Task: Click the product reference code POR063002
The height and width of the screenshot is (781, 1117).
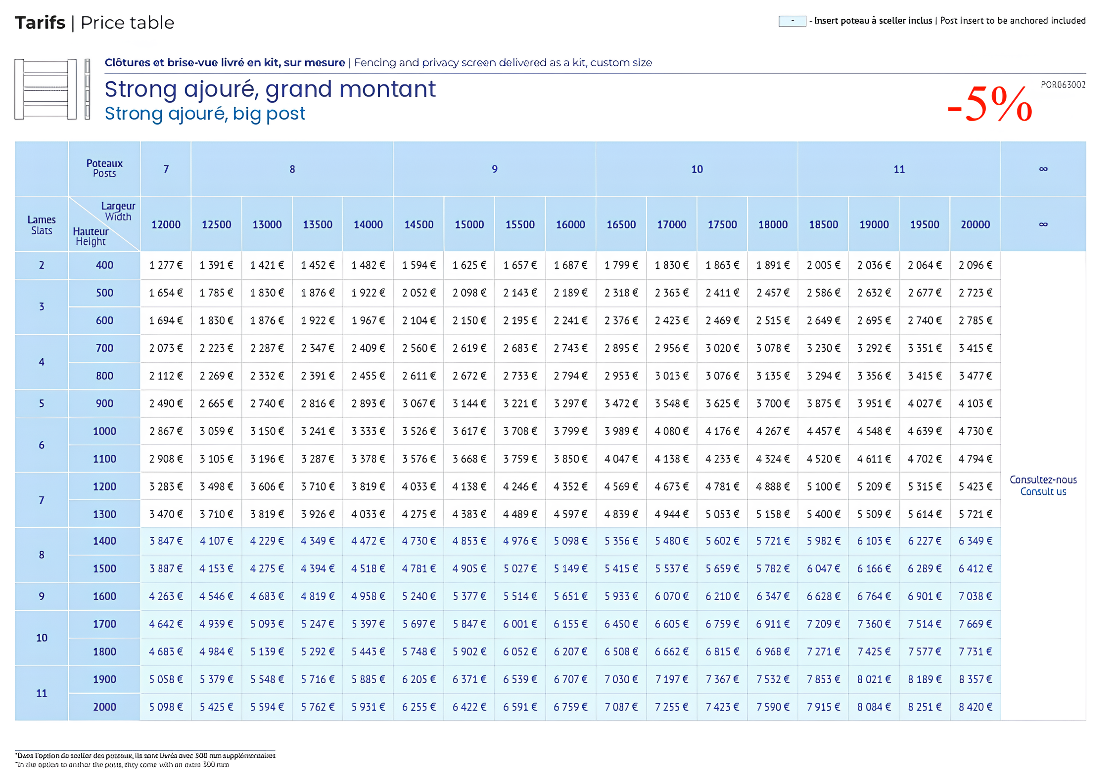Action: pos(1063,85)
